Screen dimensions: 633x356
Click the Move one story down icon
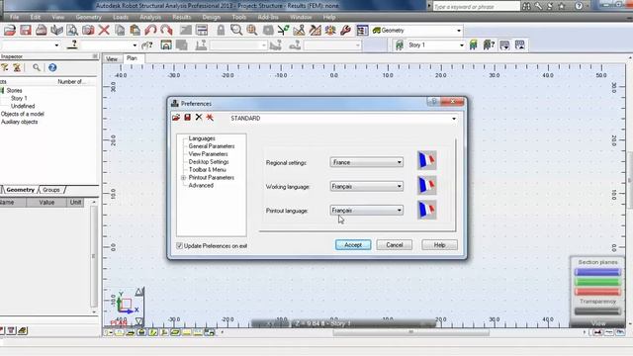[504, 45]
